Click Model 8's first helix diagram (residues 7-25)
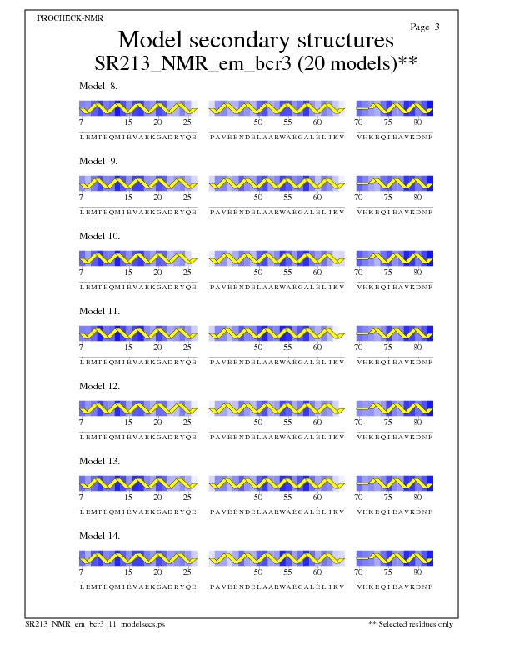Viewport: 510px width, 660px height. click(x=138, y=108)
